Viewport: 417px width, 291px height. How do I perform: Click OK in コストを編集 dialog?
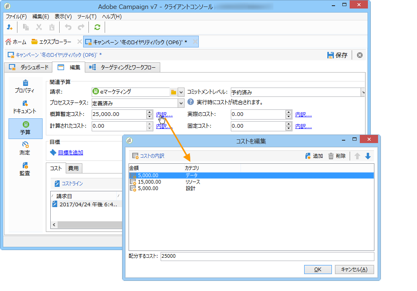[318, 270]
